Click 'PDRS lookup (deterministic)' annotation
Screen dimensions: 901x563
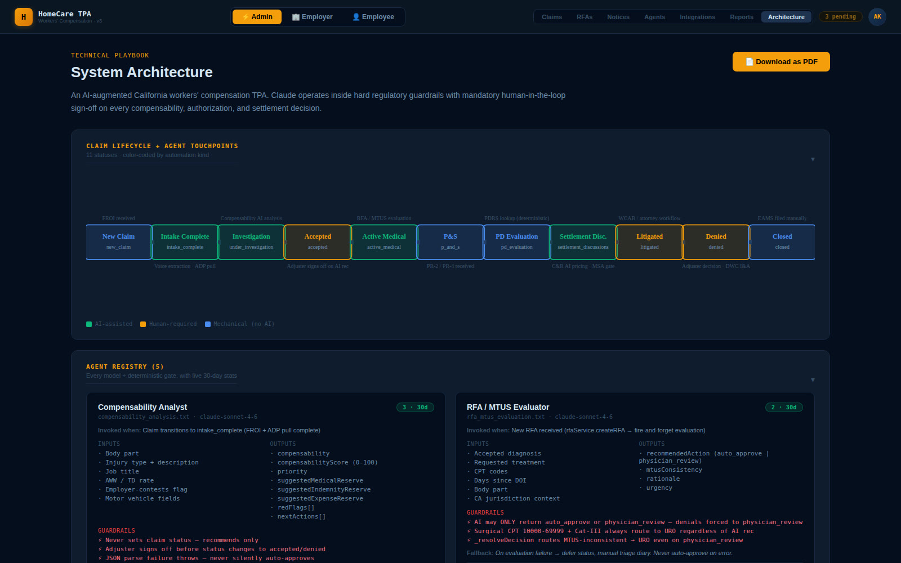(516, 218)
